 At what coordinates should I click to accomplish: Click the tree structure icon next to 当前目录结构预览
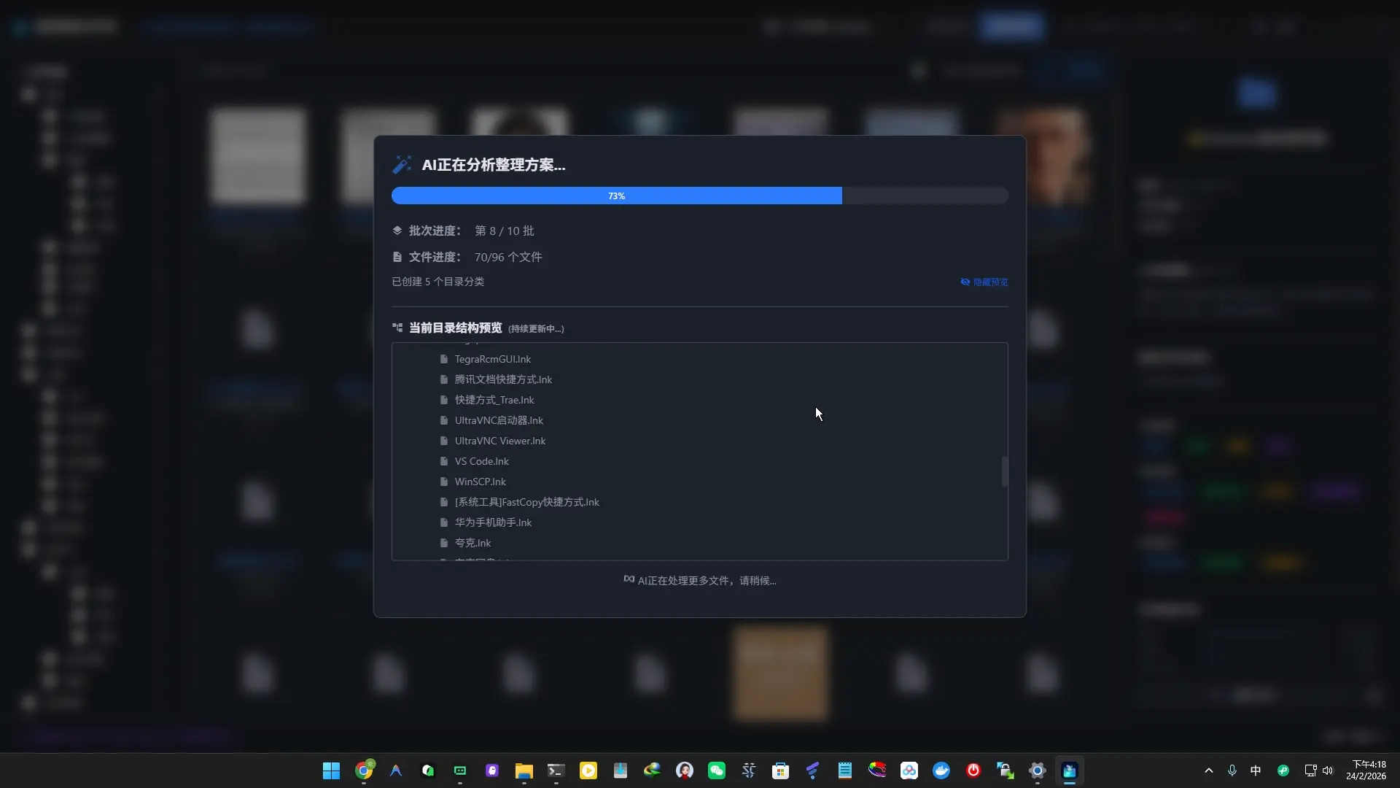[x=398, y=328]
